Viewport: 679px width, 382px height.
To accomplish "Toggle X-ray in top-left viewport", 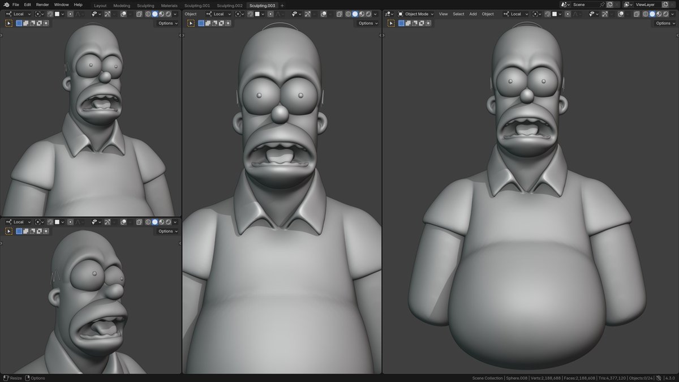I will pyautogui.click(x=139, y=14).
